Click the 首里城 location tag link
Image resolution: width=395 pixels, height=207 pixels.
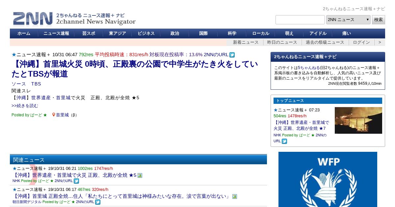click(62, 115)
